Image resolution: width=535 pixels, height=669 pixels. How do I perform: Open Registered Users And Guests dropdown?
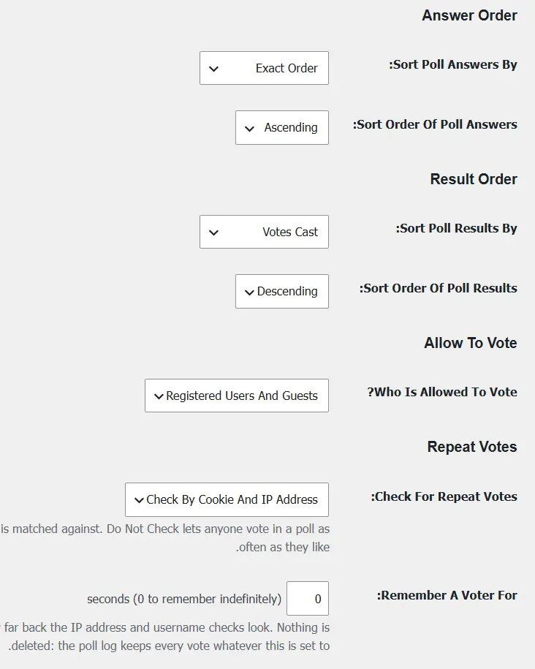pos(237,396)
